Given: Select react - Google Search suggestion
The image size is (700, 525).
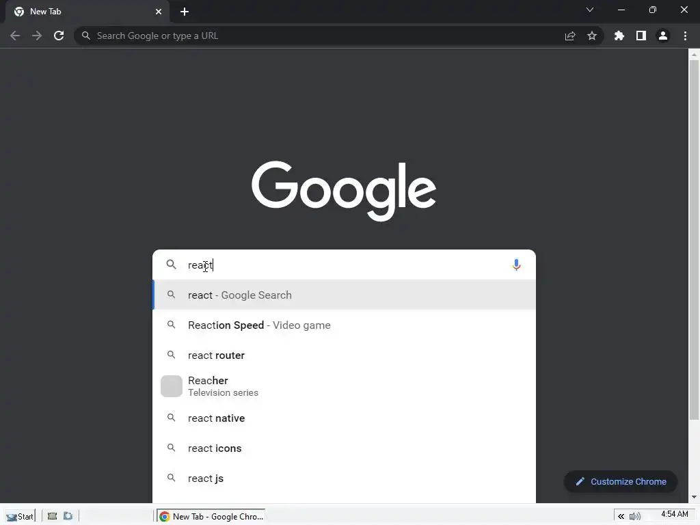Looking at the screenshot, I should coord(345,295).
